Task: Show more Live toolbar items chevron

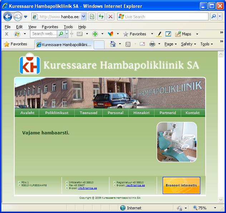Action: tap(222, 33)
